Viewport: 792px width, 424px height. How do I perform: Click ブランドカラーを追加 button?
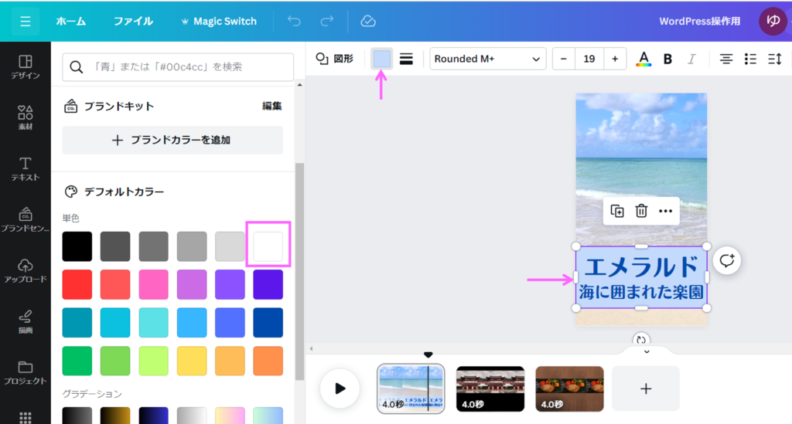(172, 140)
